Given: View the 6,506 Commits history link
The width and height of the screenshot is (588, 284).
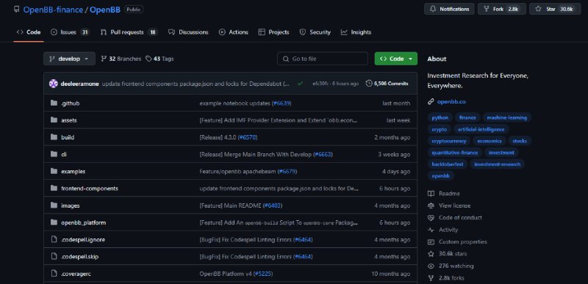Looking at the screenshot, I should coord(387,84).
